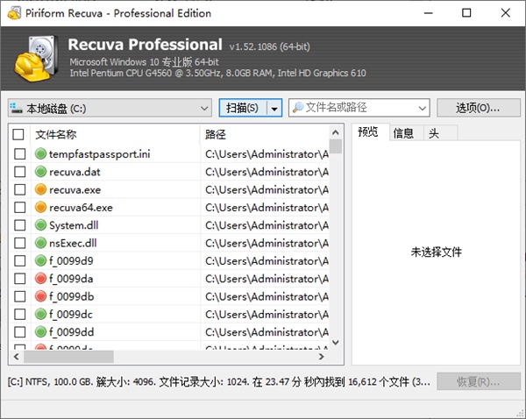Start scan with 扫描(S) button
The height and width of the screenshot is (419, 526).
point(243,108)
